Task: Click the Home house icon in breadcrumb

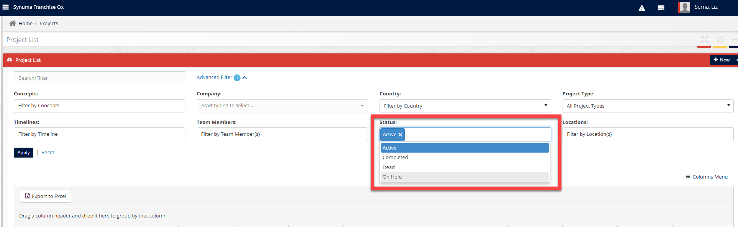Action: pyautogui.click(x=13, y=23)
